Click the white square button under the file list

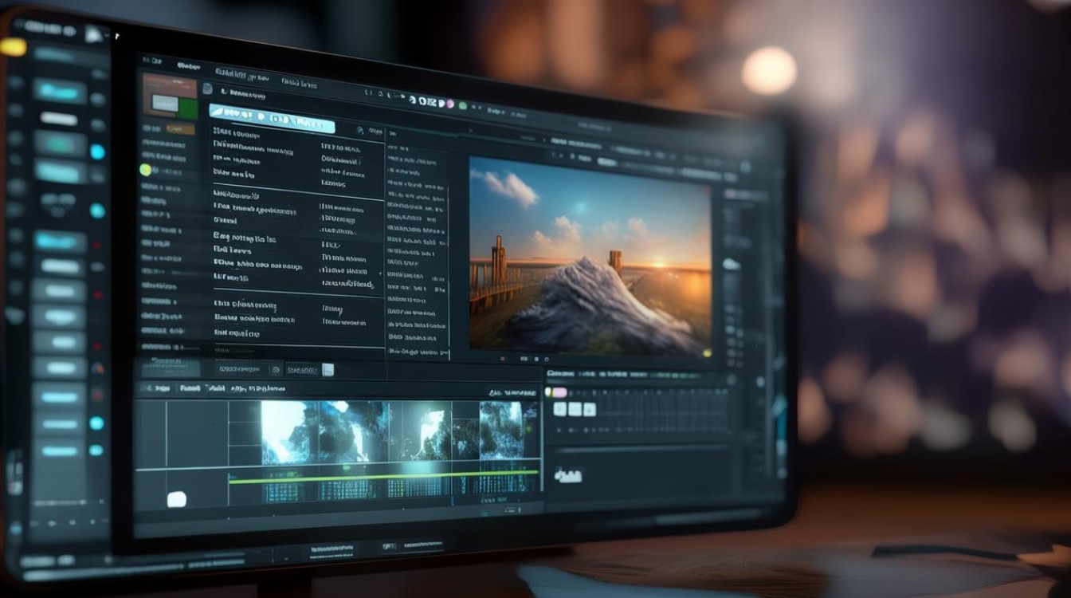(328, 369)
